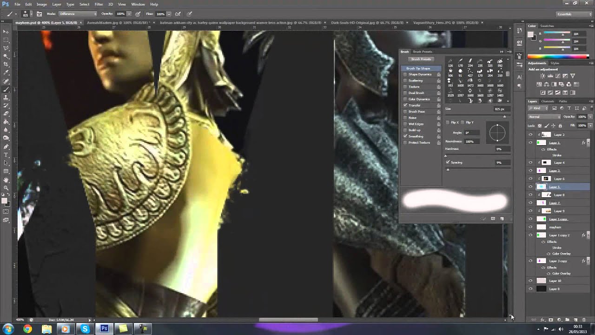
Task: Open layer Opacity slider dropdown
Action: (590, 117)
